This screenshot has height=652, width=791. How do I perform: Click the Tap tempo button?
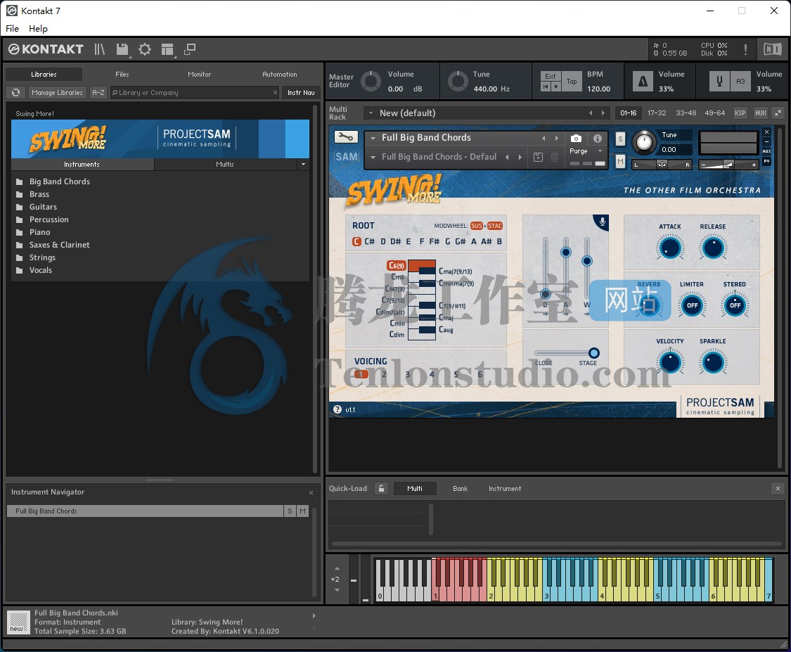[x=572, y=82]
